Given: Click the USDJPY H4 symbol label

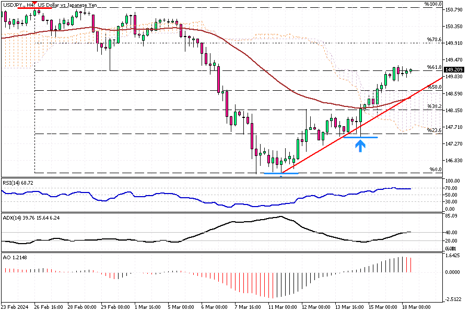Looking at the screenshot, I should [16, 4].
